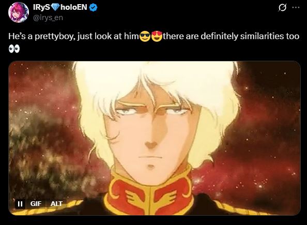Show the ALT image description
Image resolution: width=307 pixels, height=225 pixels.
[56, 204]
